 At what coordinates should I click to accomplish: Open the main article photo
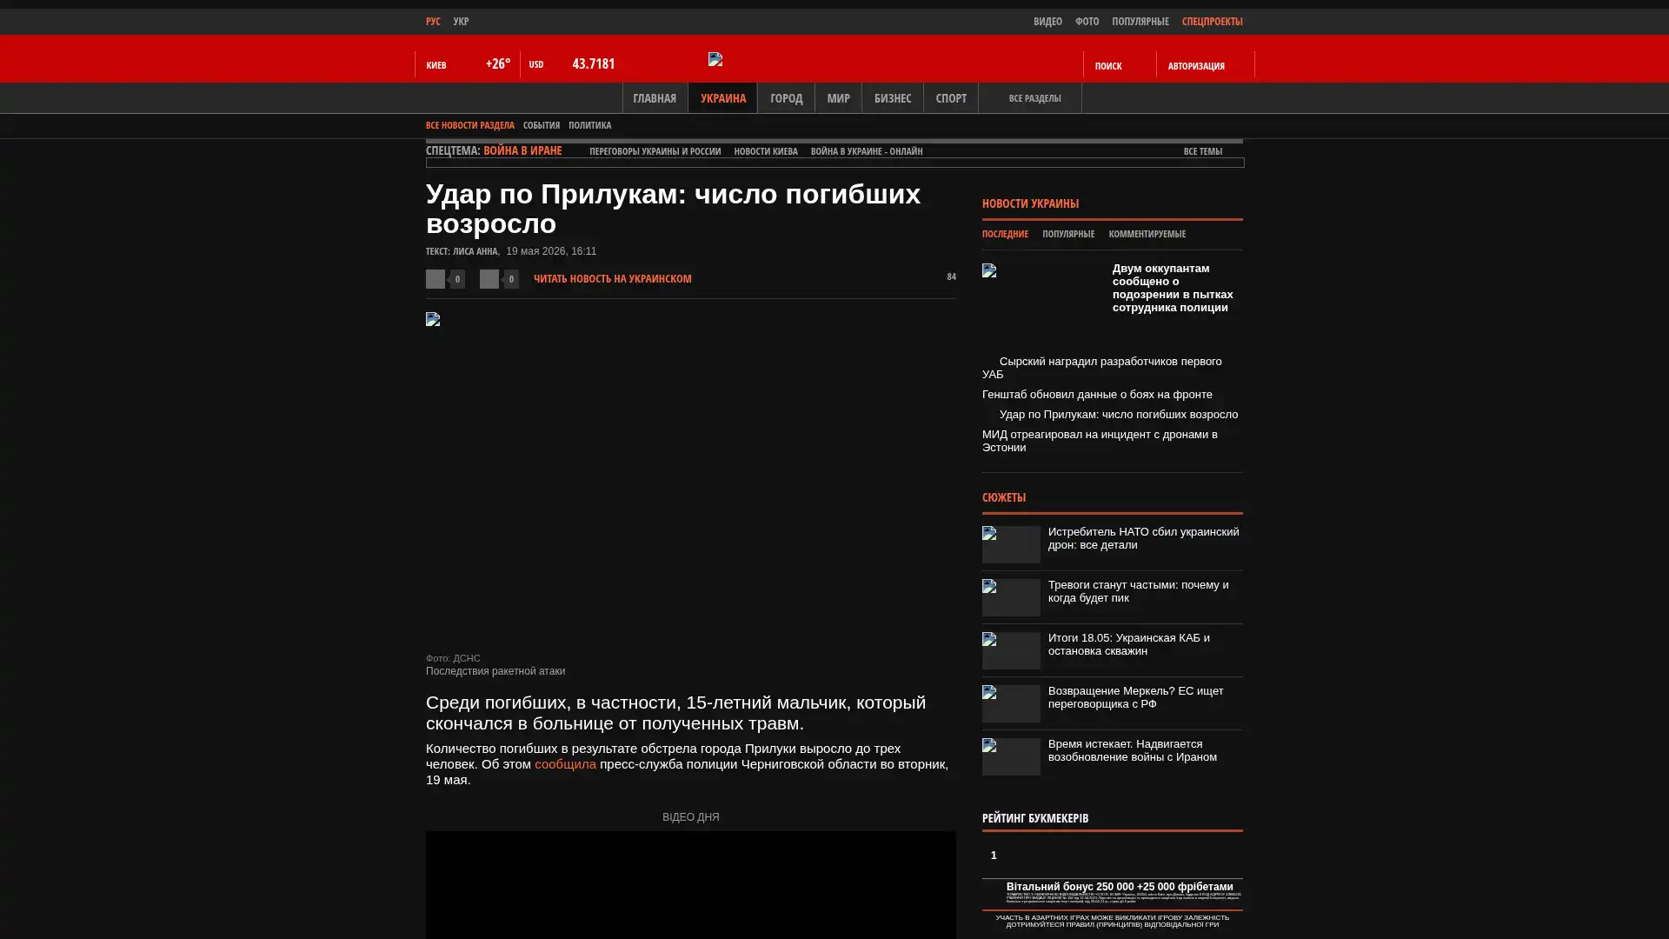click(690, 480)
